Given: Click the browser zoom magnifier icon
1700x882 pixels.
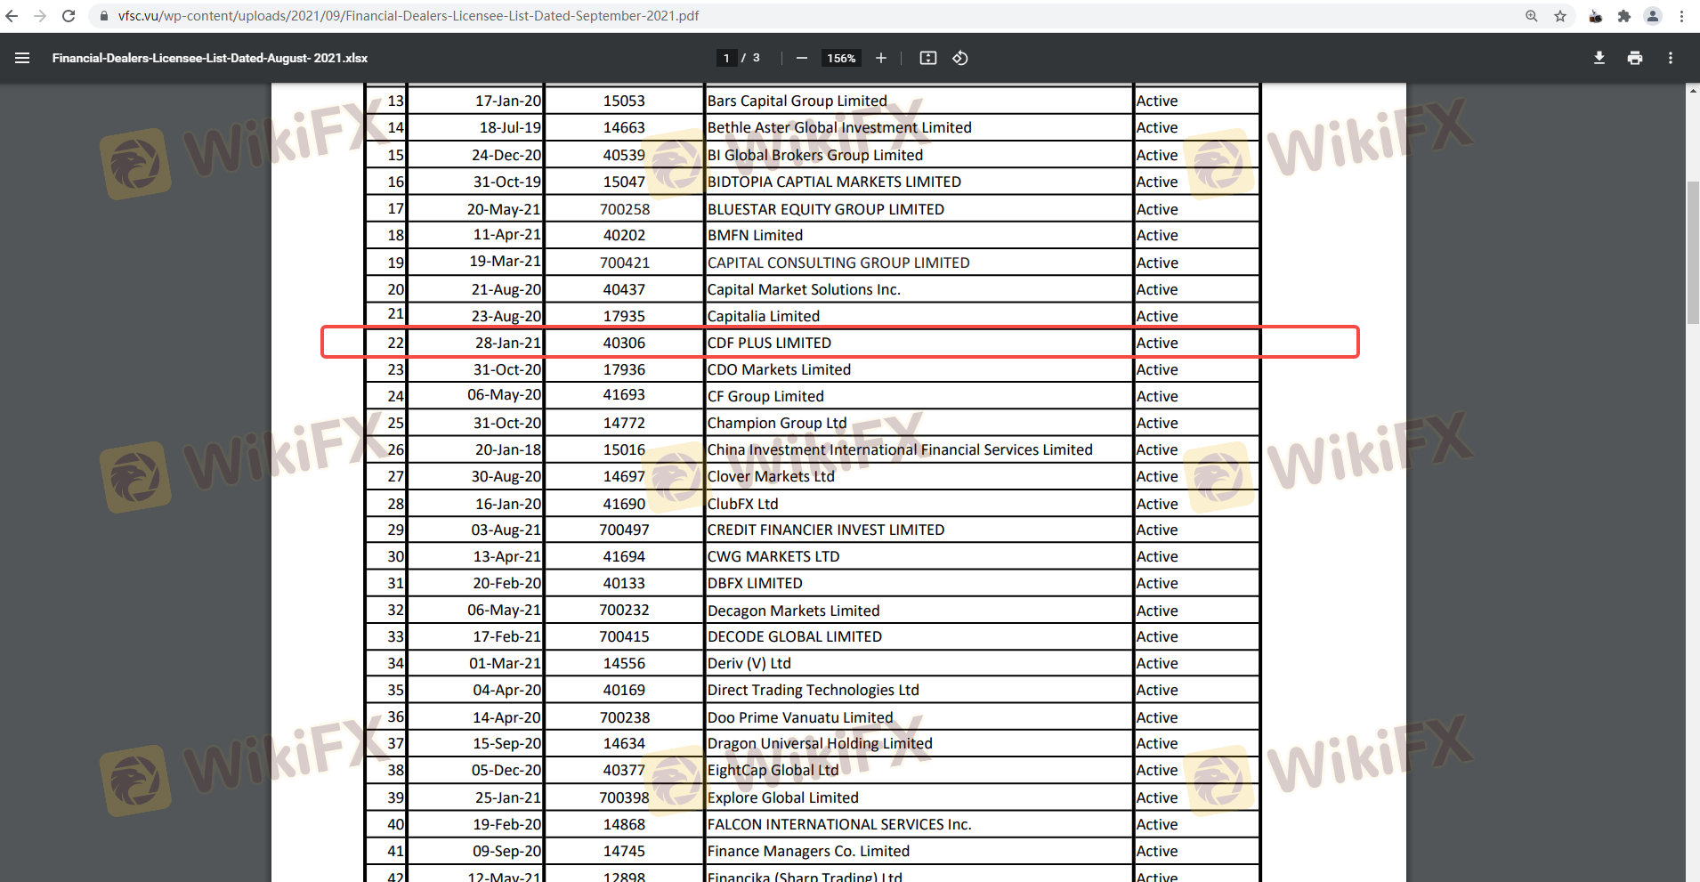Looking at the screenshot, I should click(1531, 16).
